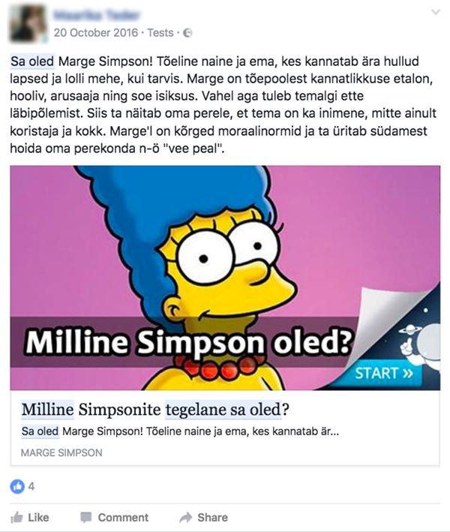Click the Comment speech bubble icon
Viewport: 450px width, 532px height.
click(x=85, y=518)
